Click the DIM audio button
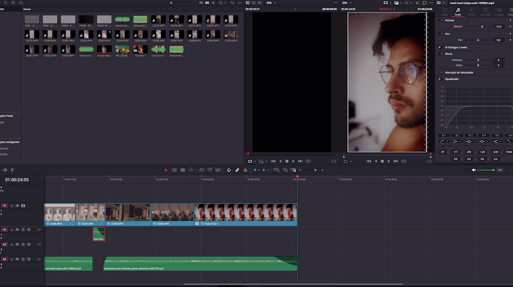 coord(499,170)
